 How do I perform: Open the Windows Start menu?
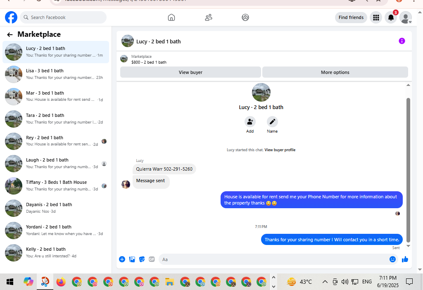pyautogui.click(x=10, y=282)
